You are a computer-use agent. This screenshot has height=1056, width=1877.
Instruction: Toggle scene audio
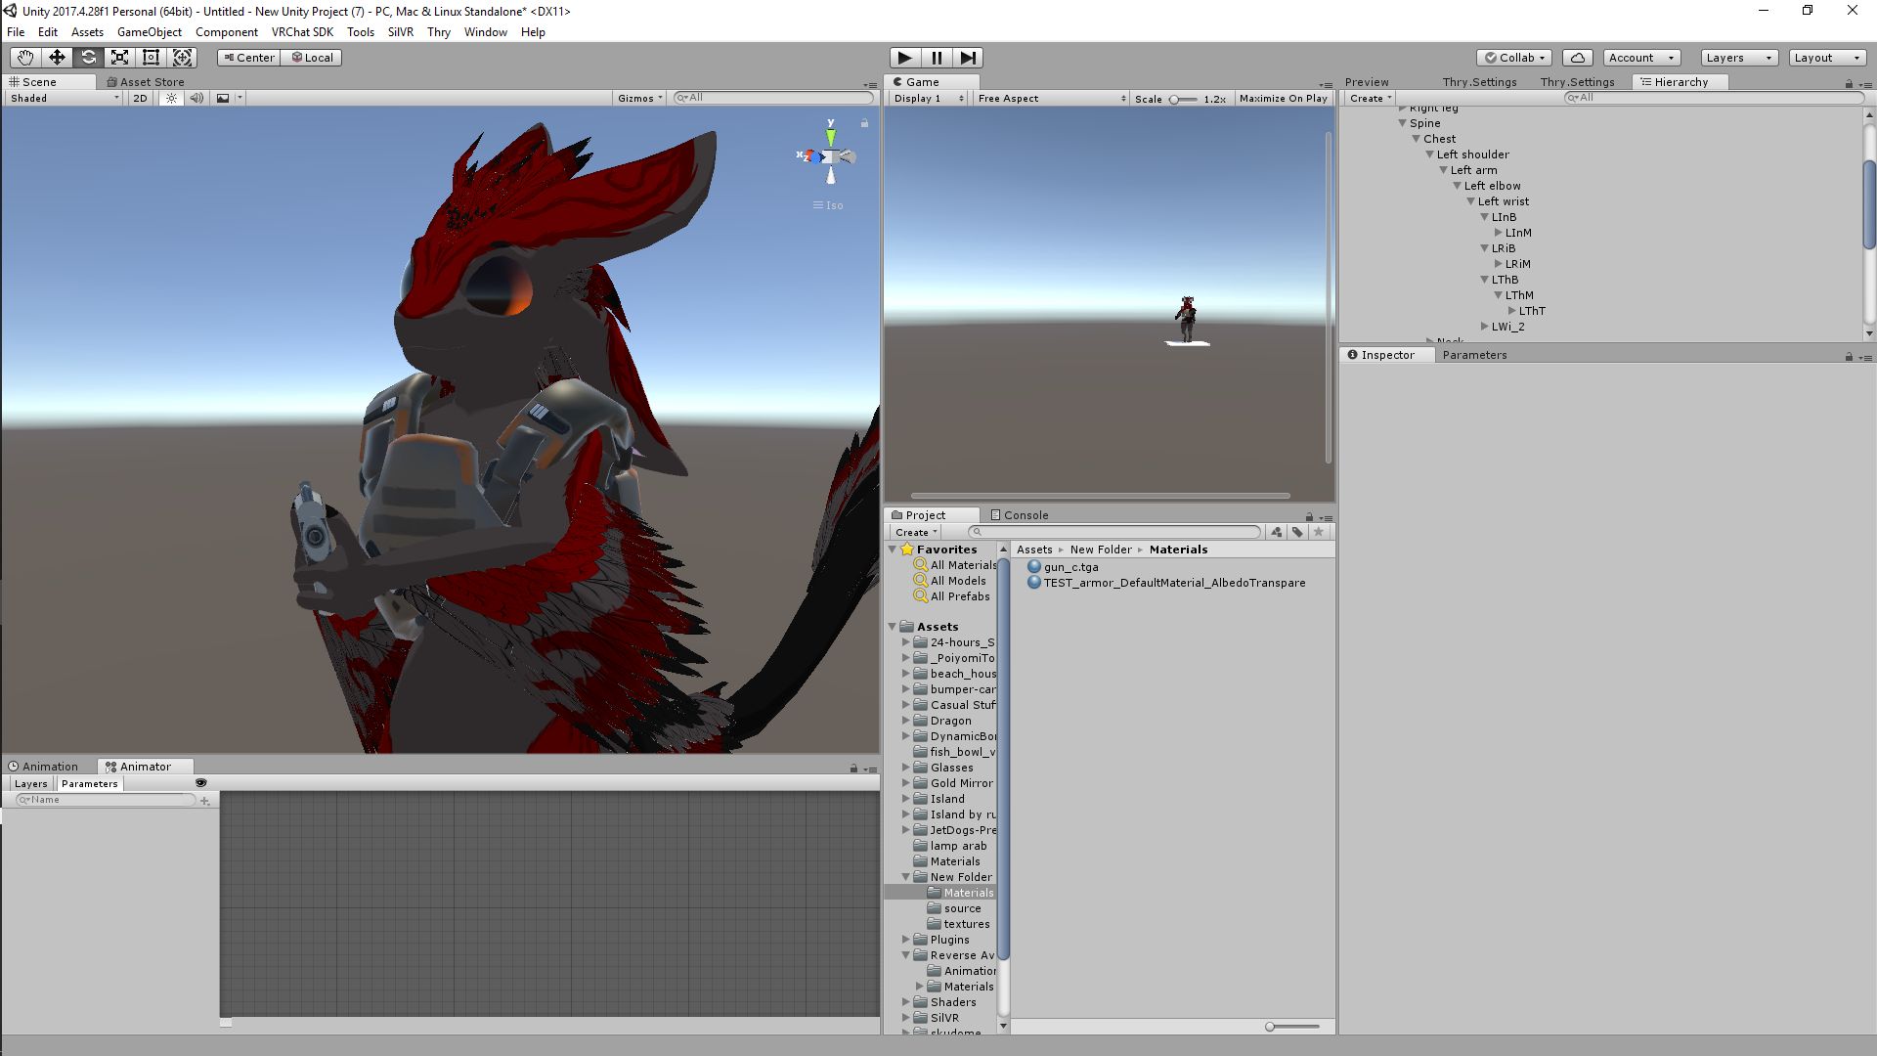(196, 98)
